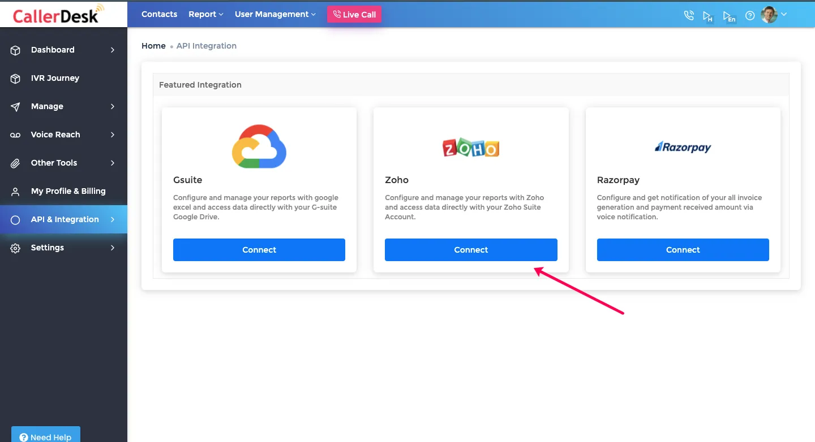Click the IVR Journey cube icon

[x=15, y=79]
